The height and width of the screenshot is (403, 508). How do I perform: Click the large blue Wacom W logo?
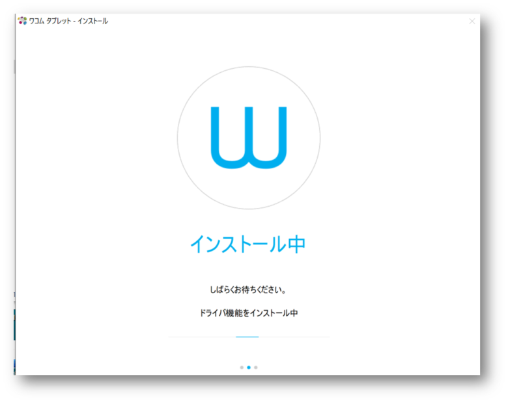pyautogui.click(x=248, y=138)
